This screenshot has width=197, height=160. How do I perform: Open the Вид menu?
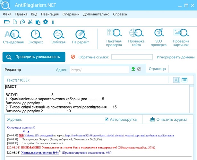pos(34,14)
